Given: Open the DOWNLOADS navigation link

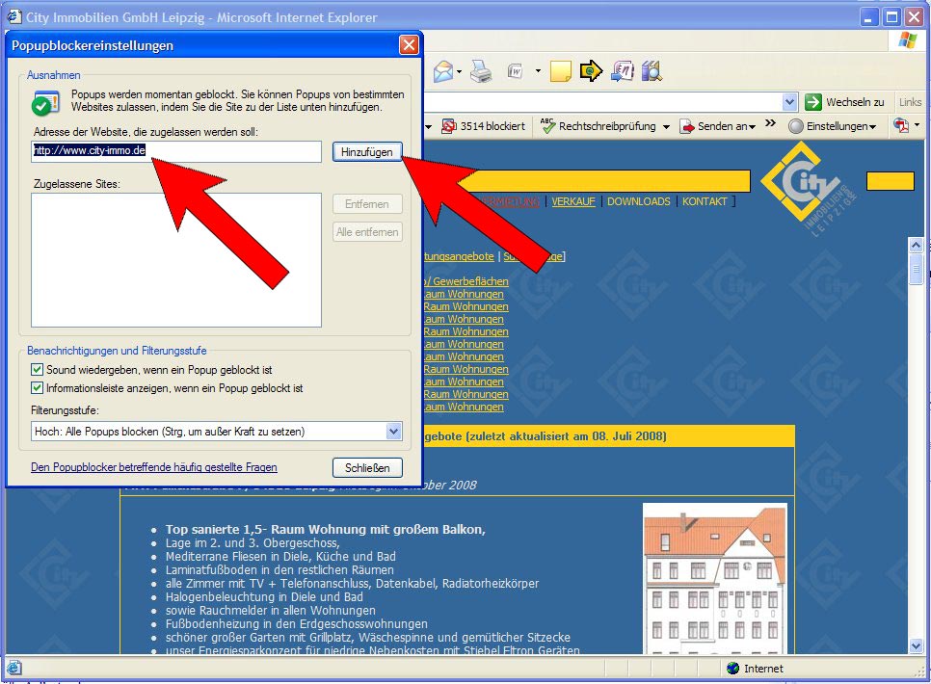Looking at the screenshot, I should click(638, 201).
